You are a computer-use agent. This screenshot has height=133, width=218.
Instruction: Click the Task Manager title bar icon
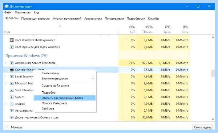click(7, 7)
